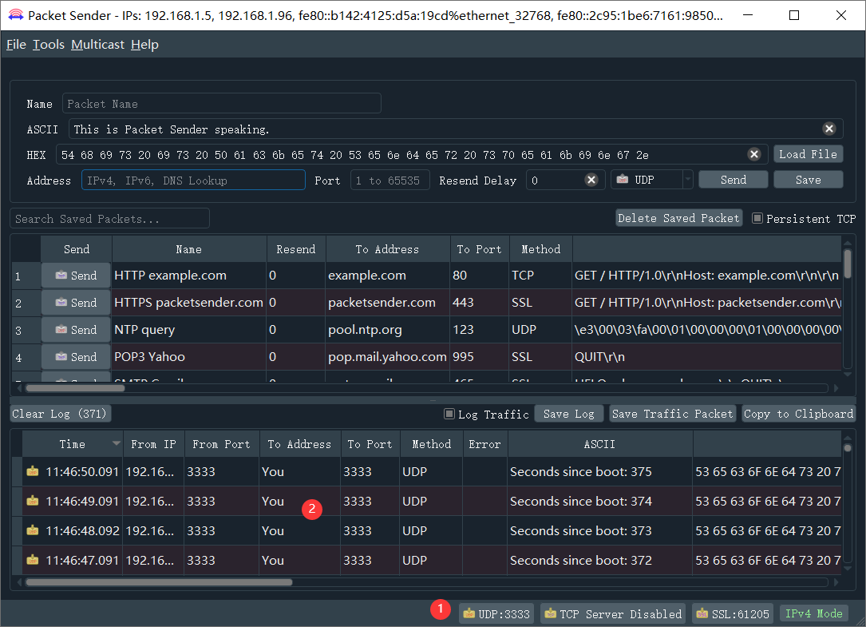Image resolution: width=866 pixels, height=627 pixels.
Task: Click the From IP column header
Action: click(153, 444)
